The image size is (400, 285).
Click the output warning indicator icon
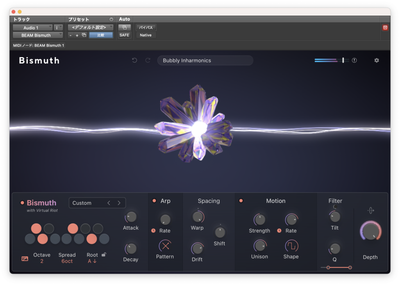click(x=354, y=61)
